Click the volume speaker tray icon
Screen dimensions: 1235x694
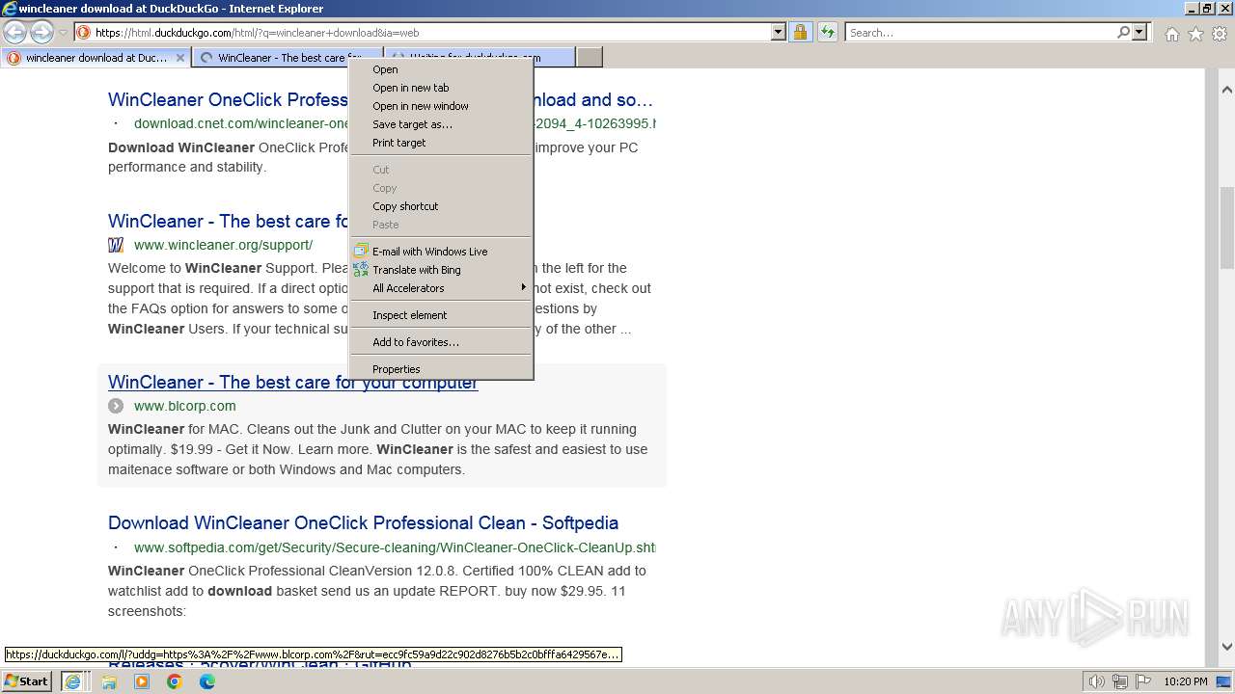pyautogui.click(x=1097, y=681)
